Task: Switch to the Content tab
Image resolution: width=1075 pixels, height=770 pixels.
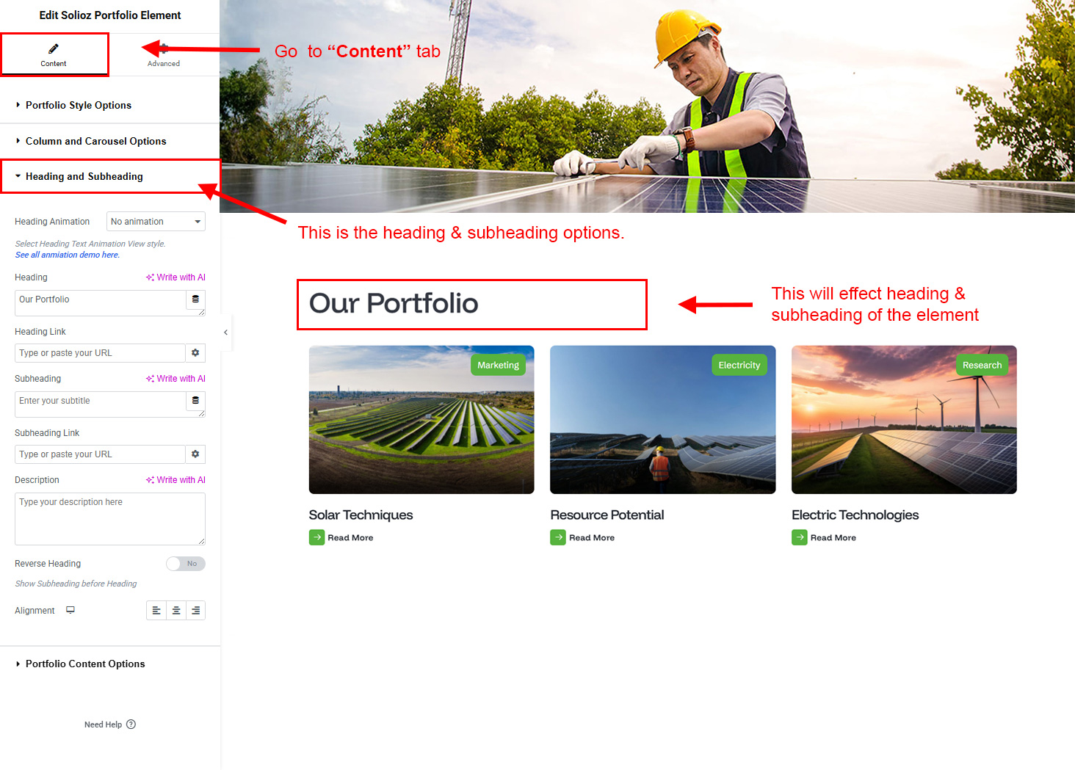Action: click(54, 55)
